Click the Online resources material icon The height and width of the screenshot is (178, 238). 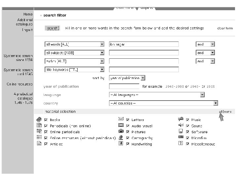39,137
